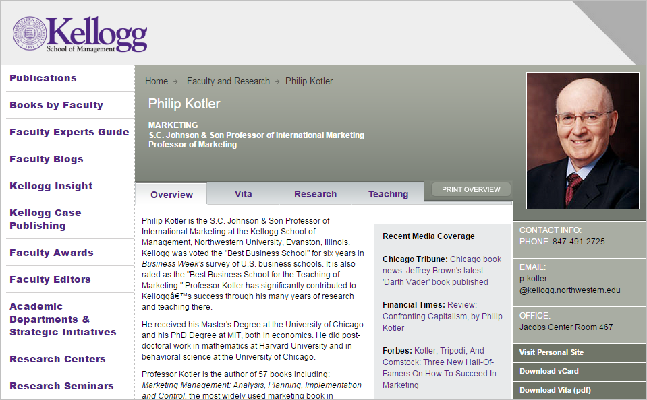Select Faculty Editors in sidebar
The width and height of the screenshot is (647, 400).
(50, 279)
